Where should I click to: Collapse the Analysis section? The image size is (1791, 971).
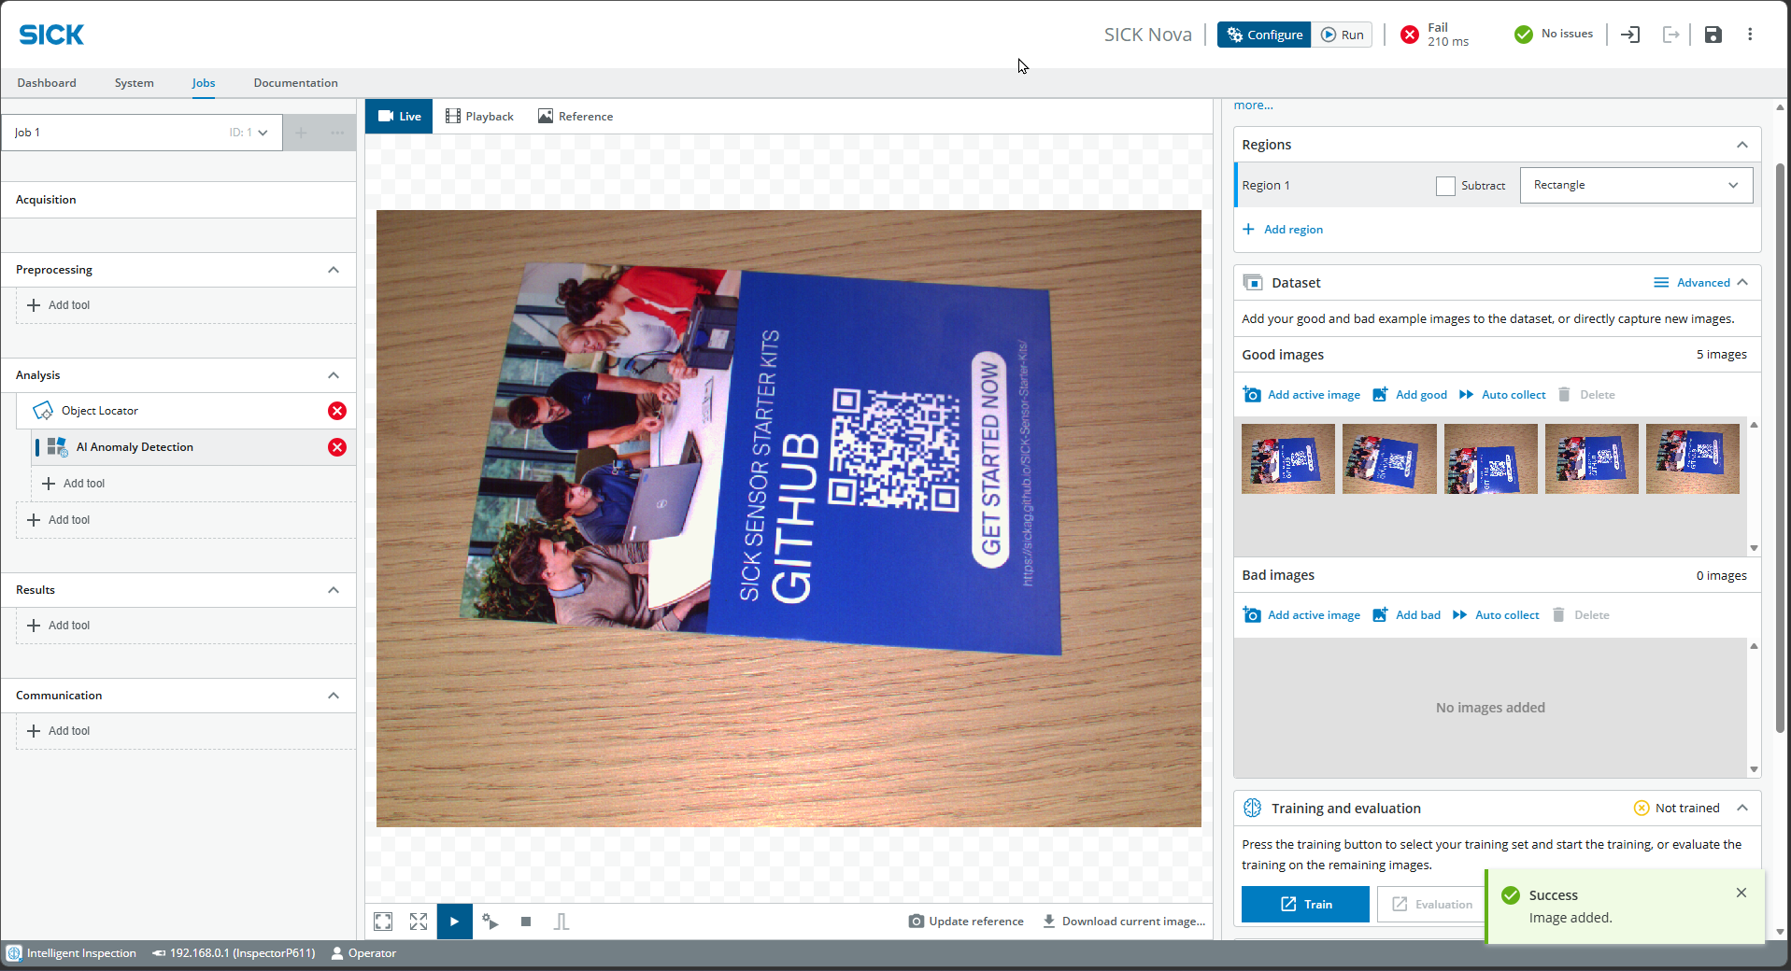point(334,375)
